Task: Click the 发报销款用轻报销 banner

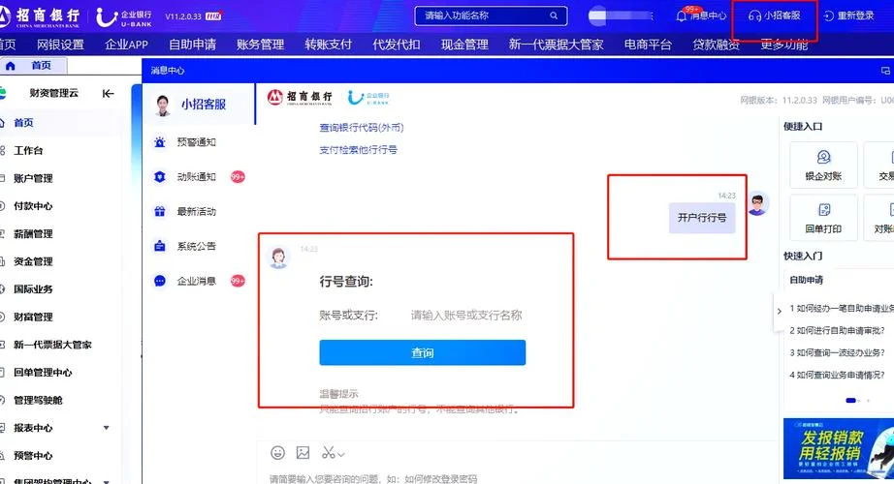Action: [839, 449]
